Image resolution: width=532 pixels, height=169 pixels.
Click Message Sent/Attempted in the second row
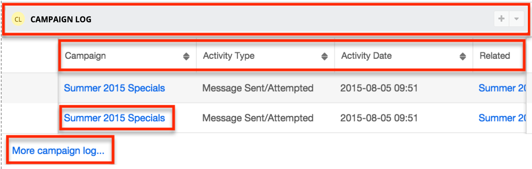click(x=258, y=118)
